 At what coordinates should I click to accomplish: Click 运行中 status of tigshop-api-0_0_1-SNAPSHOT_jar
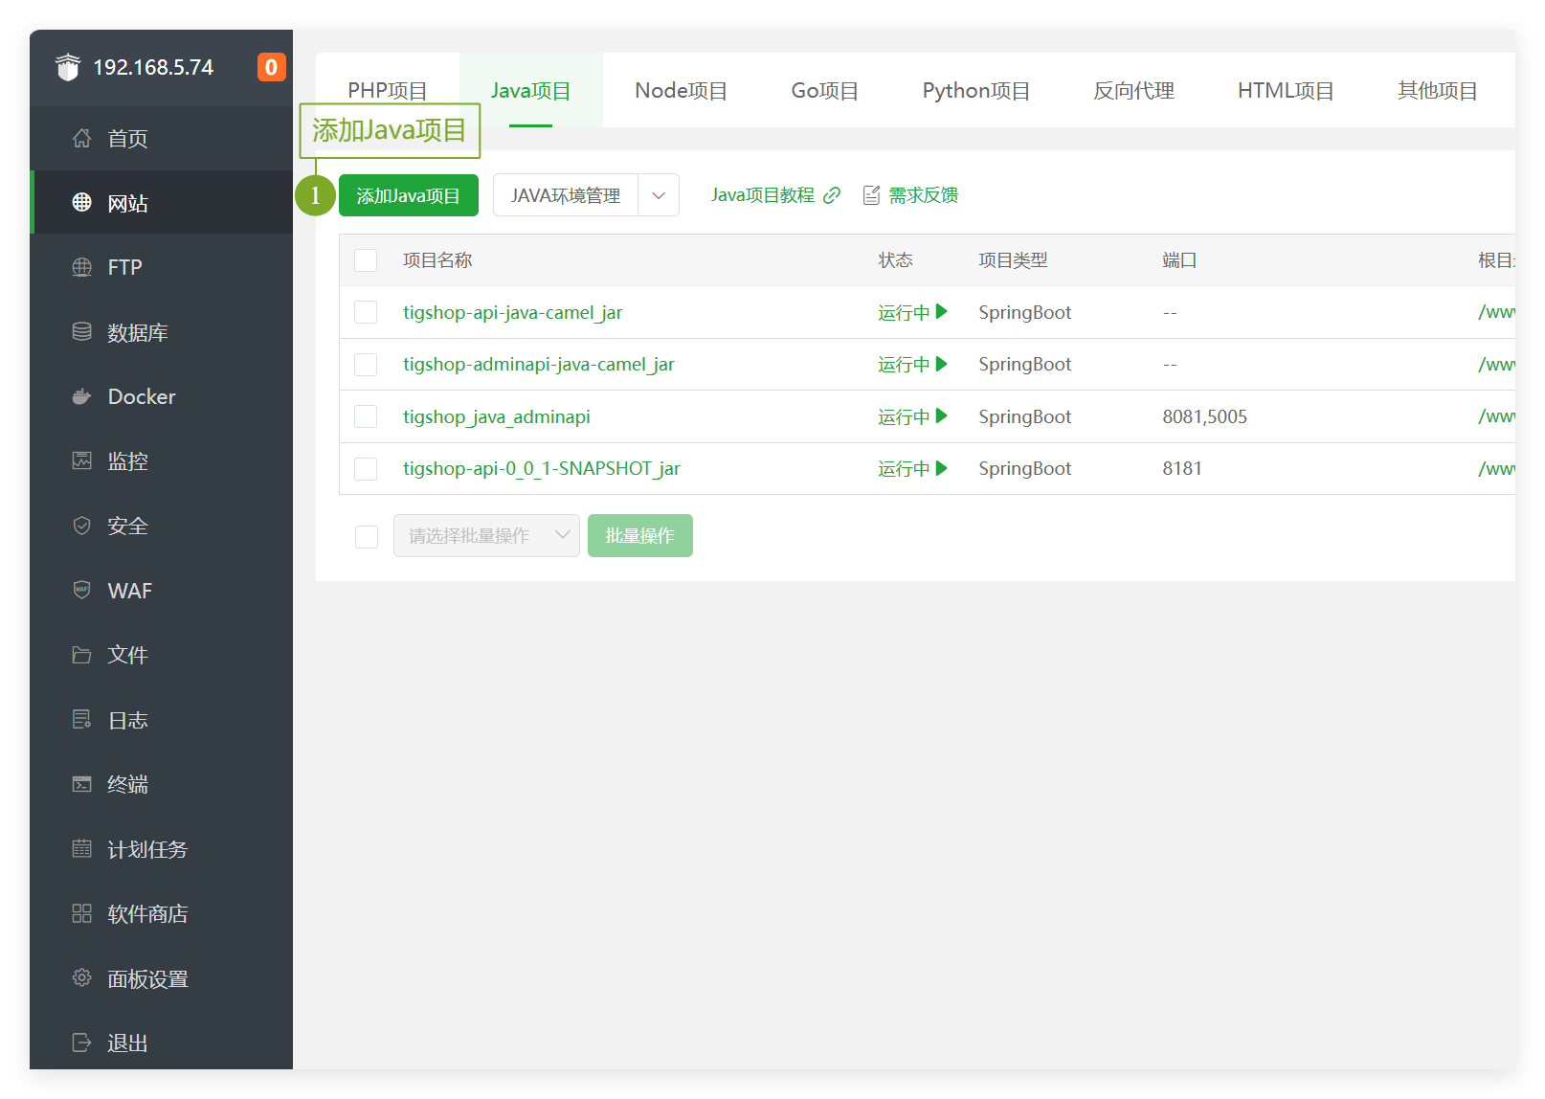(904, 469)
